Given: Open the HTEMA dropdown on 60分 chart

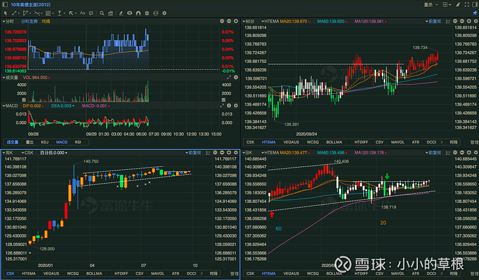Looking at the screenshot, I should [270, 22].
